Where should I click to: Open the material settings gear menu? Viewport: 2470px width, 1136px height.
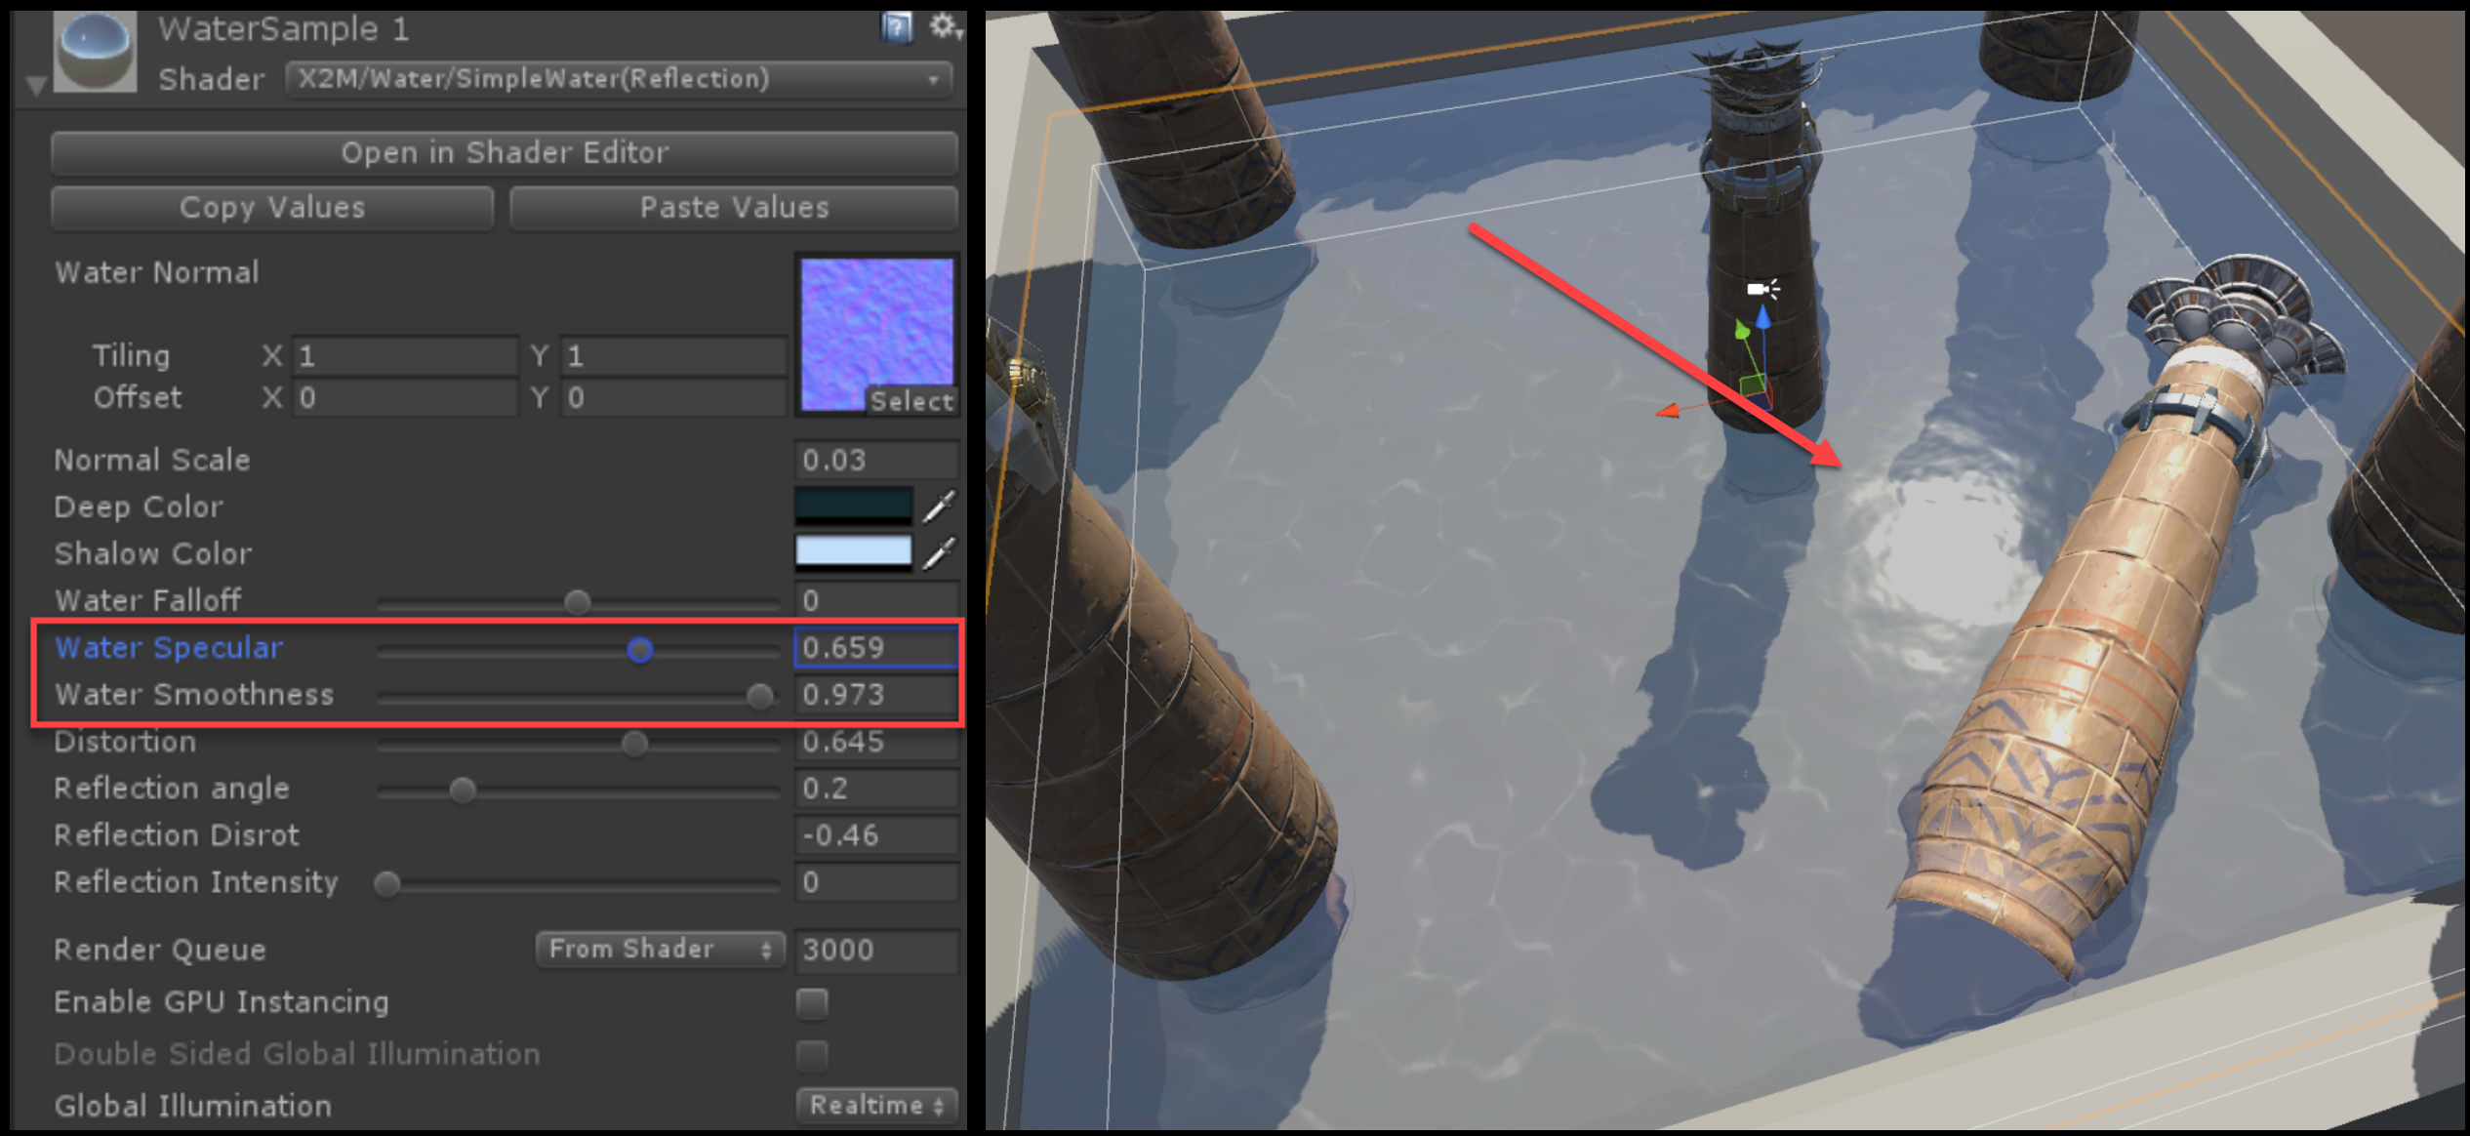[x=943, y=26]
